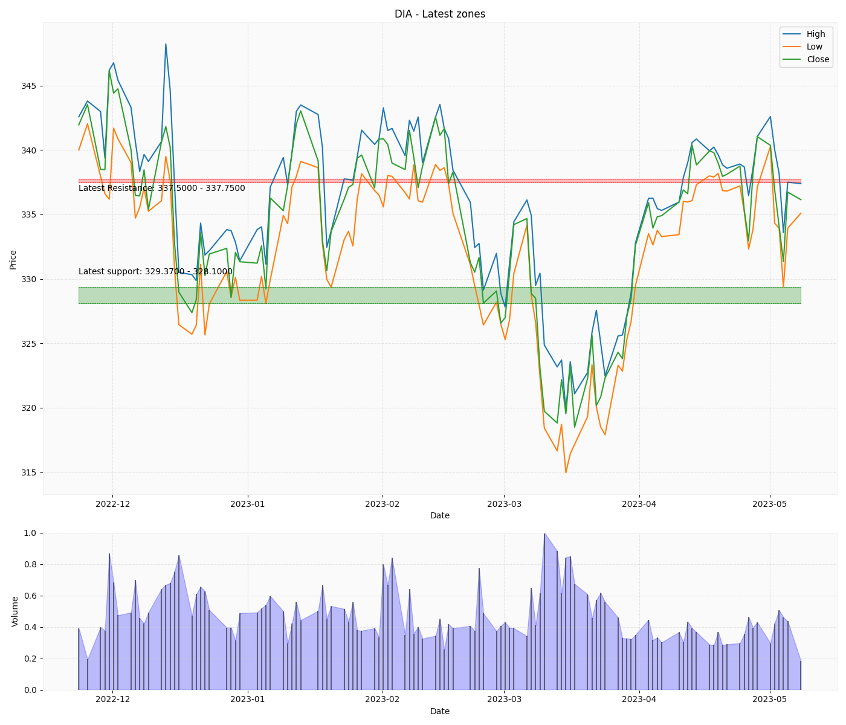Click the 2023-05 tick on price chart

pos(770,503)
